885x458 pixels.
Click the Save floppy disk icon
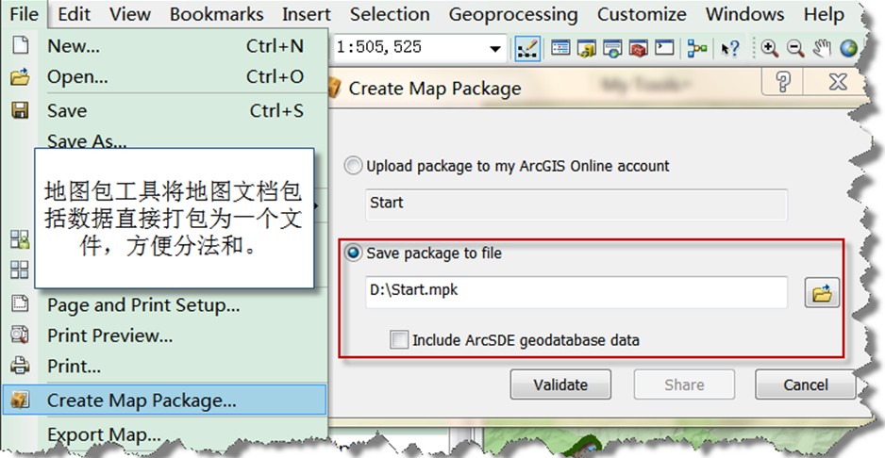pyautogui.click(x=21, y=110)
